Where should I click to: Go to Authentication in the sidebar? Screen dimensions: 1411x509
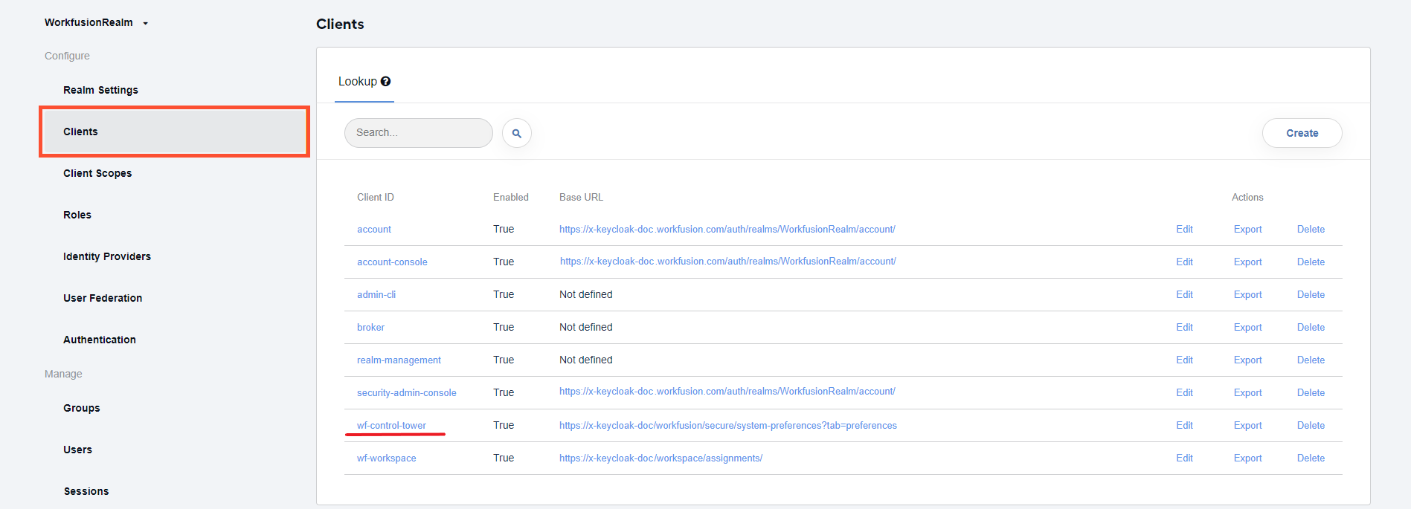(100, 340)
